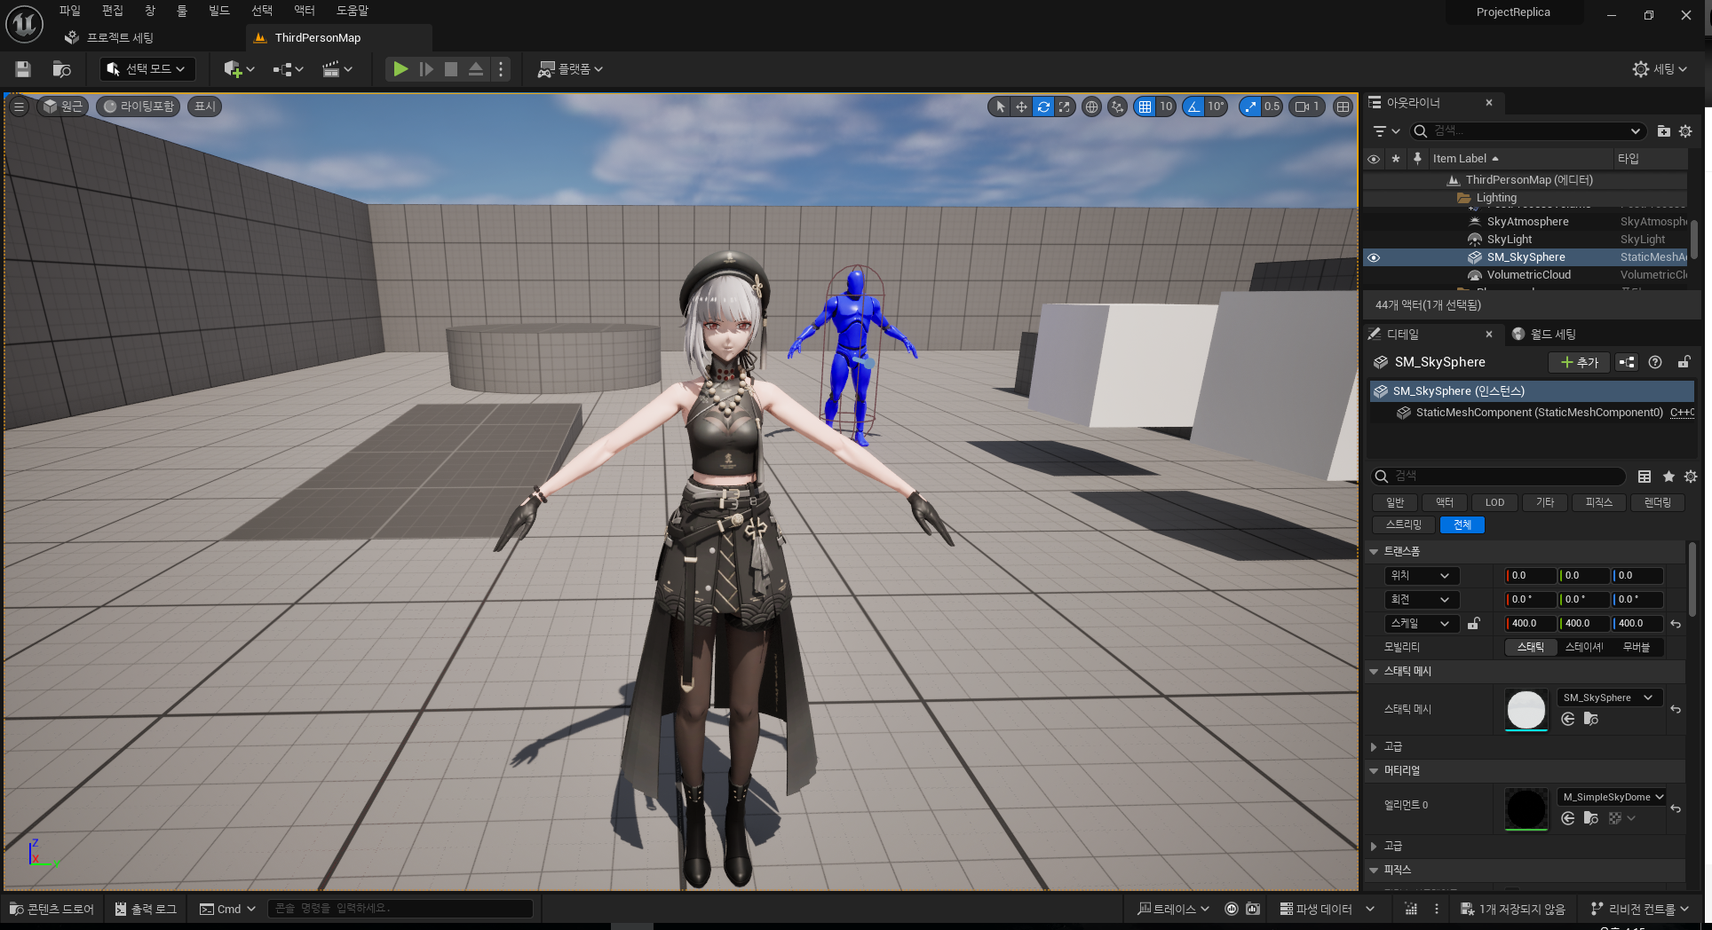Open the content browse icon next to save
This screenshot has height=930, width=1712.
coord(61,69)
